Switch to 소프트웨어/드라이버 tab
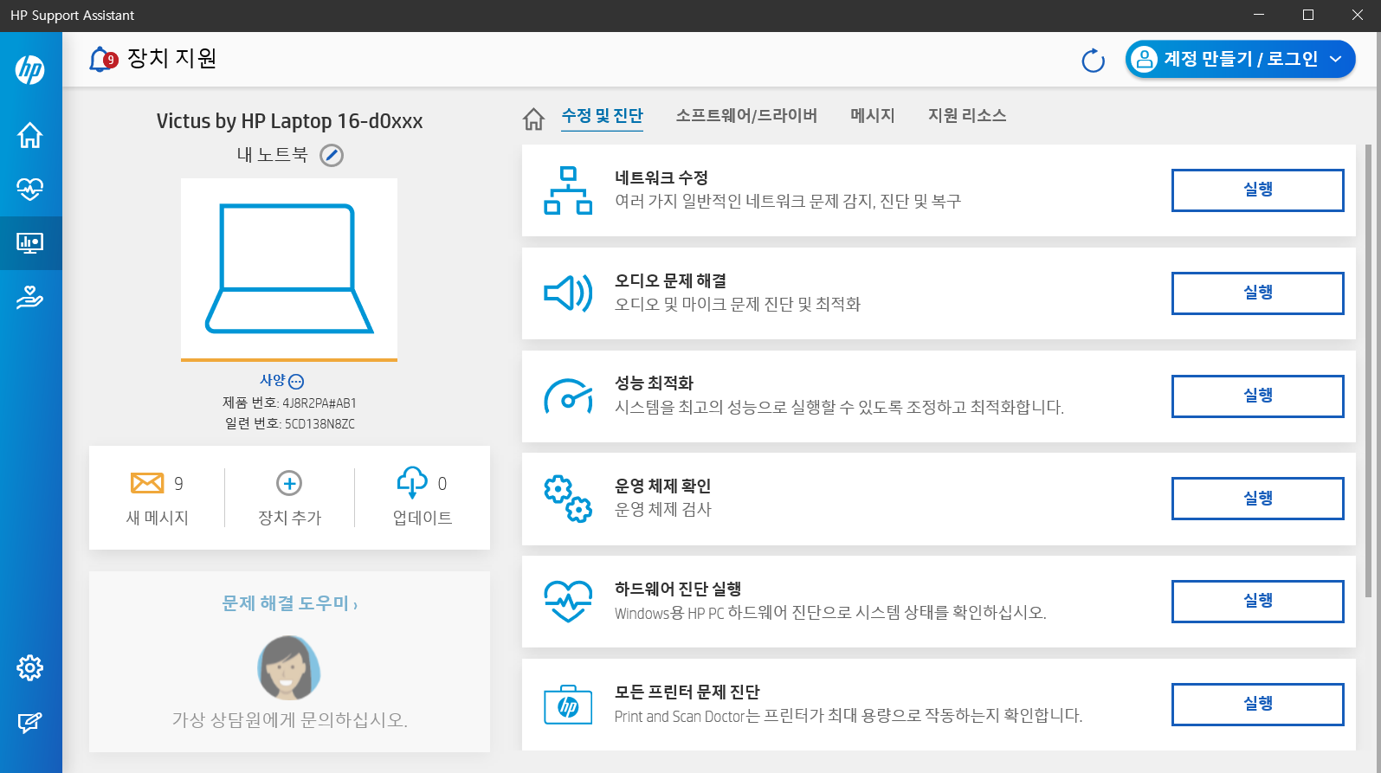 click(746, 115)
